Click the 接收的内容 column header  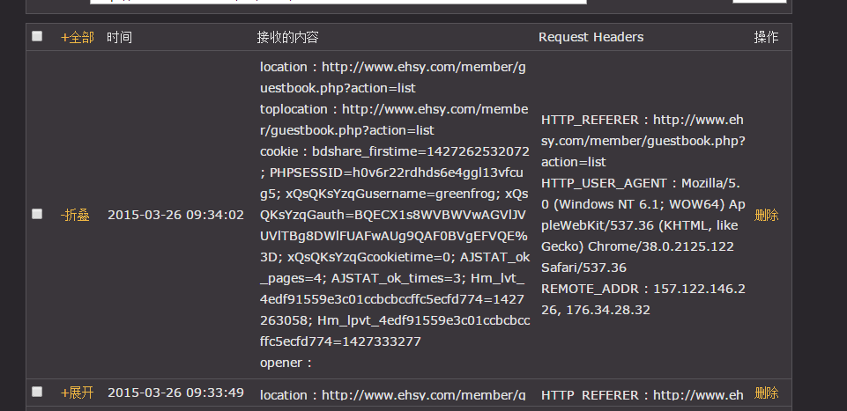(x=287, y=37)
